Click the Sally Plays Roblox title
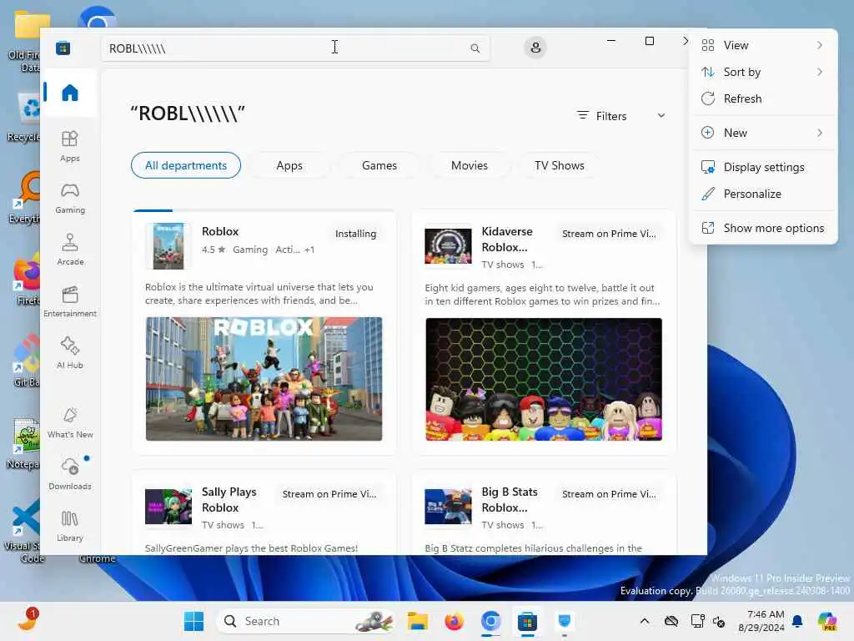This screenshot has height=641, width=854. 229,499
